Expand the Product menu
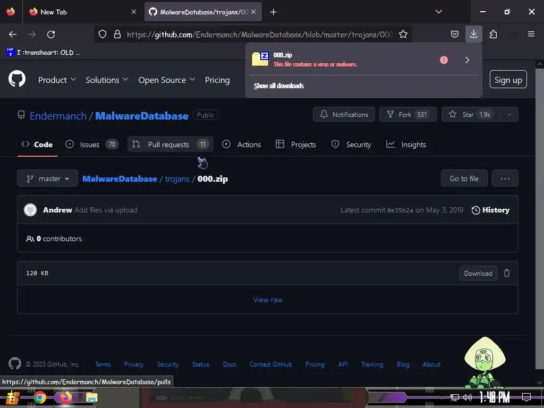Image resolution: width=544 pixels, height=408 pixels. pyautogui.click(x=57, y=80)
